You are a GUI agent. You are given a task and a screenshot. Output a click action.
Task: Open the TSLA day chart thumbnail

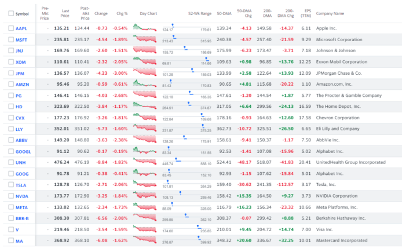145,184
